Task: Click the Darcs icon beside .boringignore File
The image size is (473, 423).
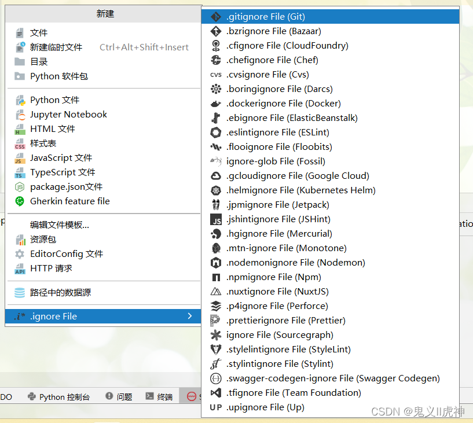Action: point(216,89)
